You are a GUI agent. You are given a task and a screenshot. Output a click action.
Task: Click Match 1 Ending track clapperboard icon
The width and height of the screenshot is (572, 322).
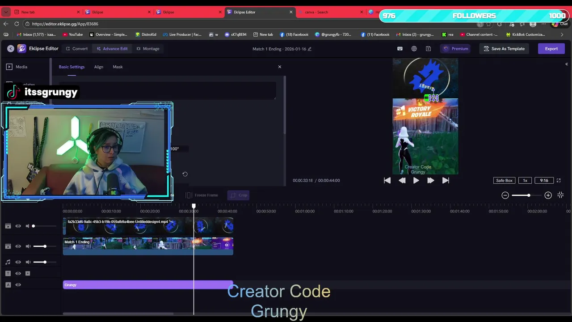8,246
